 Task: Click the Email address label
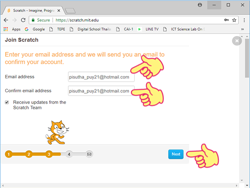pos(20,77)
